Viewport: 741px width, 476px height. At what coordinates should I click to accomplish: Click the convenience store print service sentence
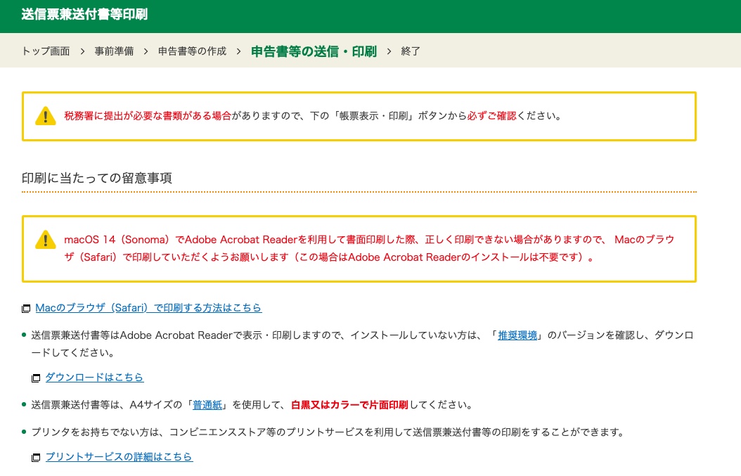[x=328, y=432]
